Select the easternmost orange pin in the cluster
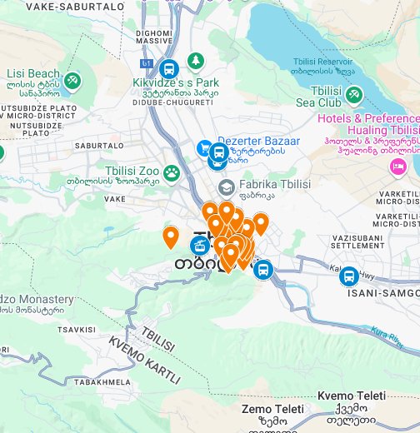420x433 pixels. point(261,224)
